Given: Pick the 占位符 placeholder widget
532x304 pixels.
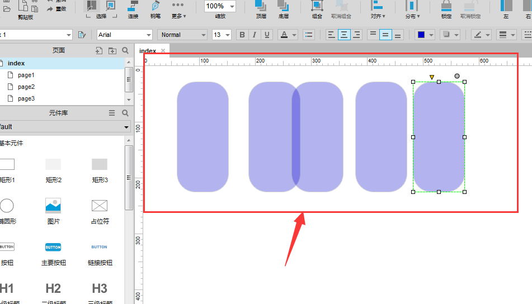Looking at the screenshot, I should pos(100,212).
